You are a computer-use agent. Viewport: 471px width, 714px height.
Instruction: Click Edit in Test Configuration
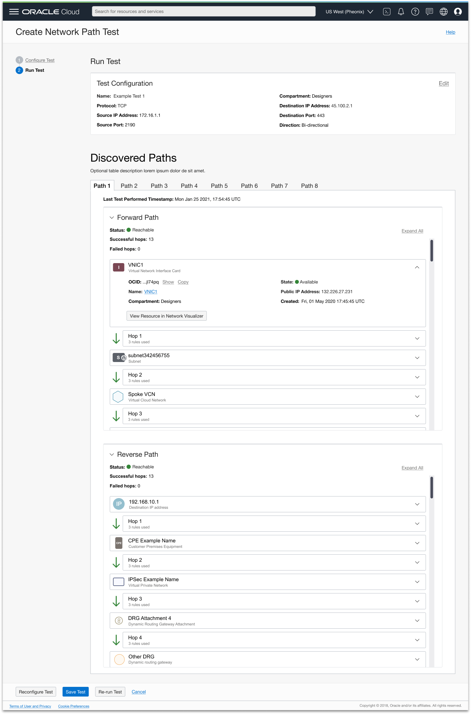(444, 83)
